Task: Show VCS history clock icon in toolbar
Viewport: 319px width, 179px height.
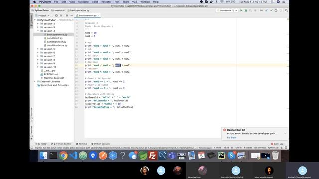Action: [276, 10]
